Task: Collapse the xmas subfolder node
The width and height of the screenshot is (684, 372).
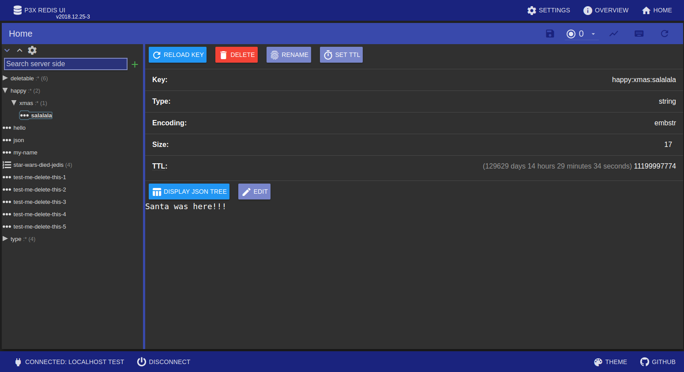Action: point(14,103)
